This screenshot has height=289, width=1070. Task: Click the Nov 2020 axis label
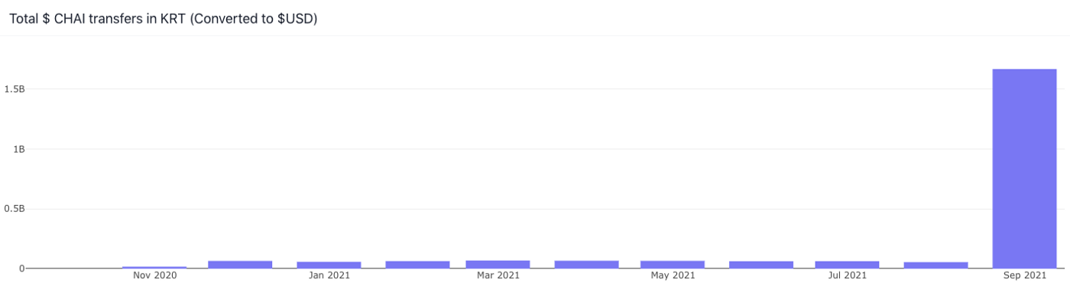(154, 275)
